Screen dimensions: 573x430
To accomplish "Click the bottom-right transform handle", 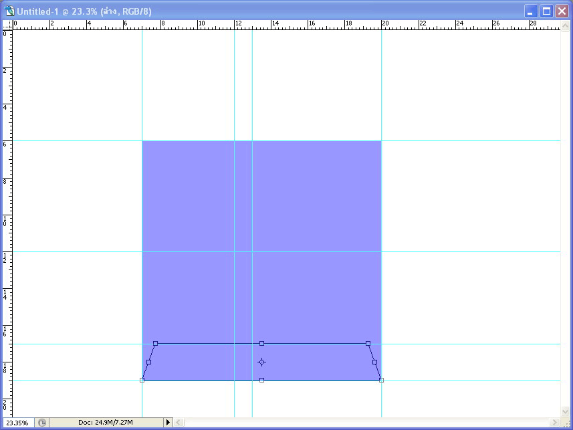I will tap(381, 381).
